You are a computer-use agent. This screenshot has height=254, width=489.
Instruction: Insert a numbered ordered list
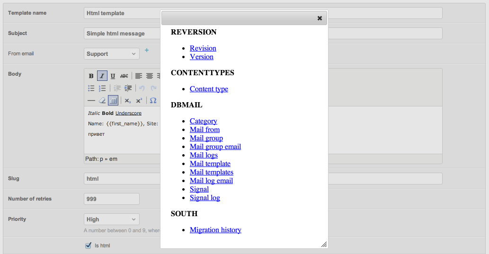tap(102, 88)
